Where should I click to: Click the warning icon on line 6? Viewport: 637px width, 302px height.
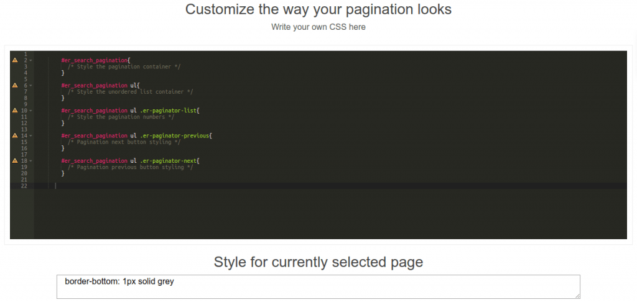click(x=15, y=85)
